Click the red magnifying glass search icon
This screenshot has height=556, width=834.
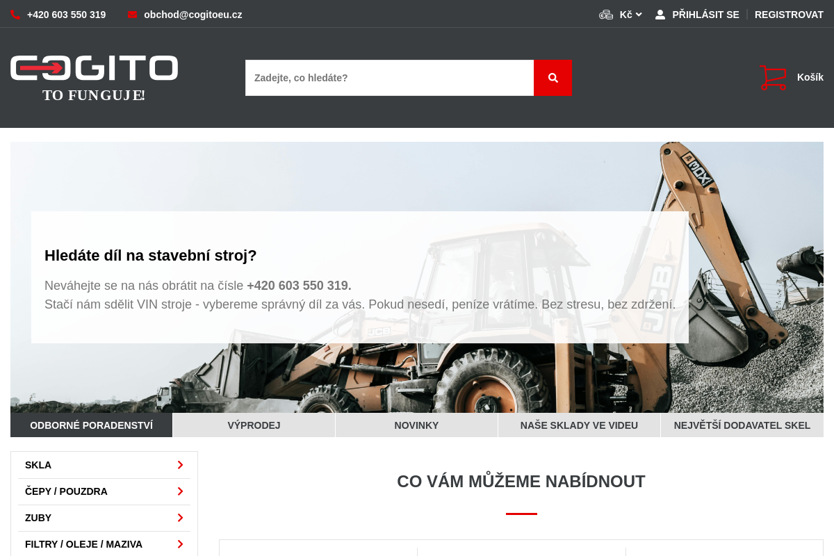(553, 77)
